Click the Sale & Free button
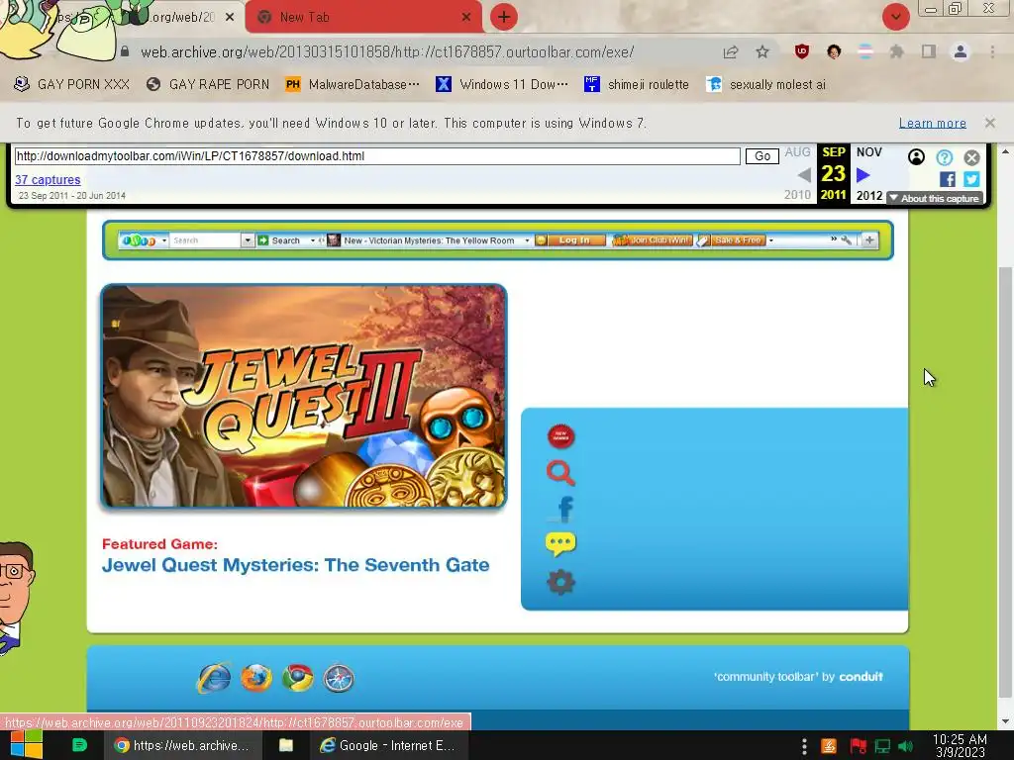Image resolution: width=1014 pixels, height=760 pixels. click(x=731, y=240)
